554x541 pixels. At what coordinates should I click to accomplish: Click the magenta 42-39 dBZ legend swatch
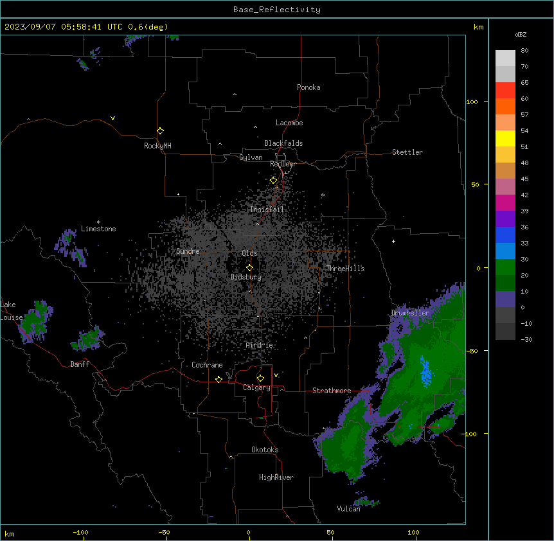505,202
